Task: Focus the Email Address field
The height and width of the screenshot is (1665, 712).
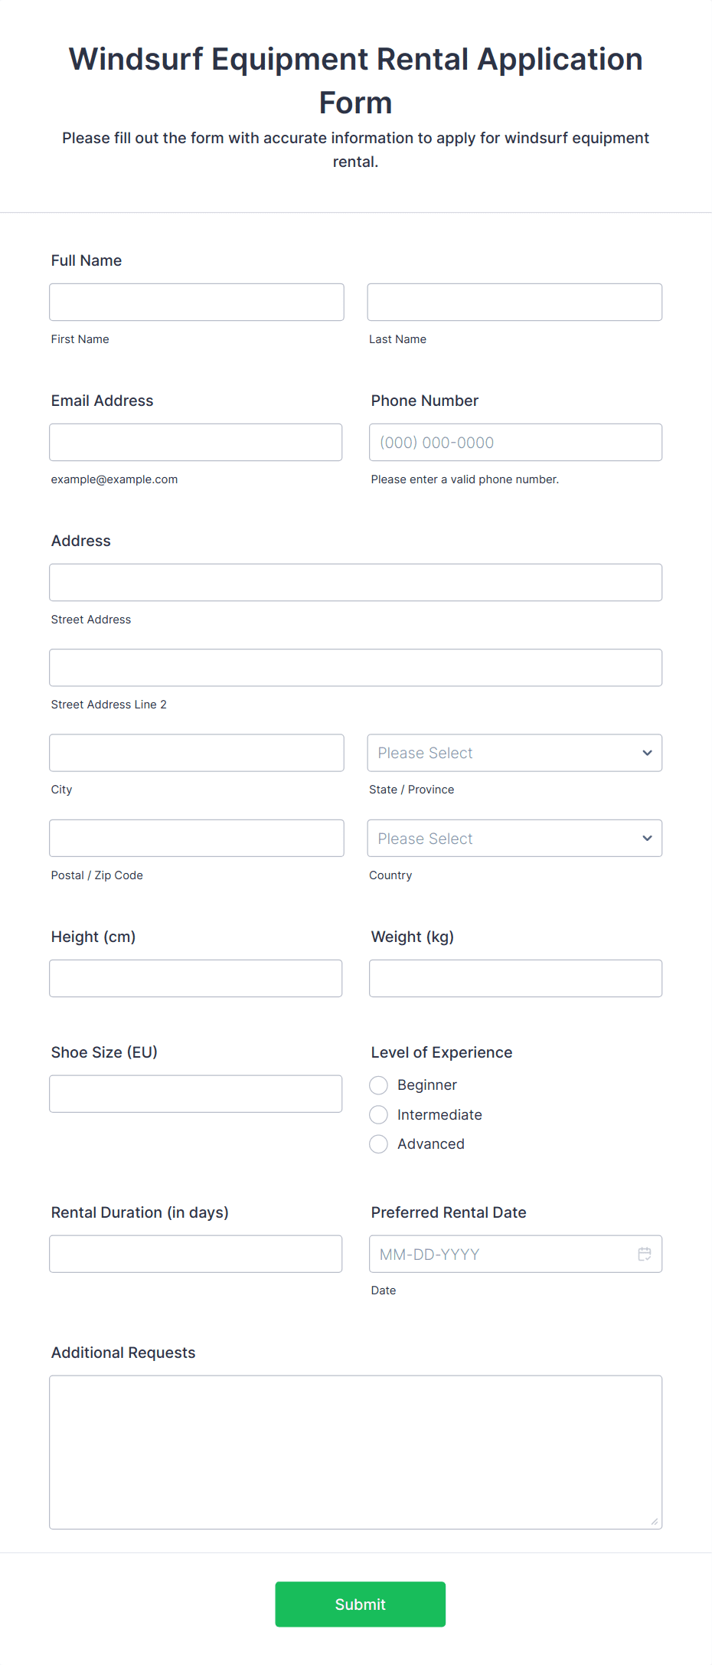Action: 196,442
